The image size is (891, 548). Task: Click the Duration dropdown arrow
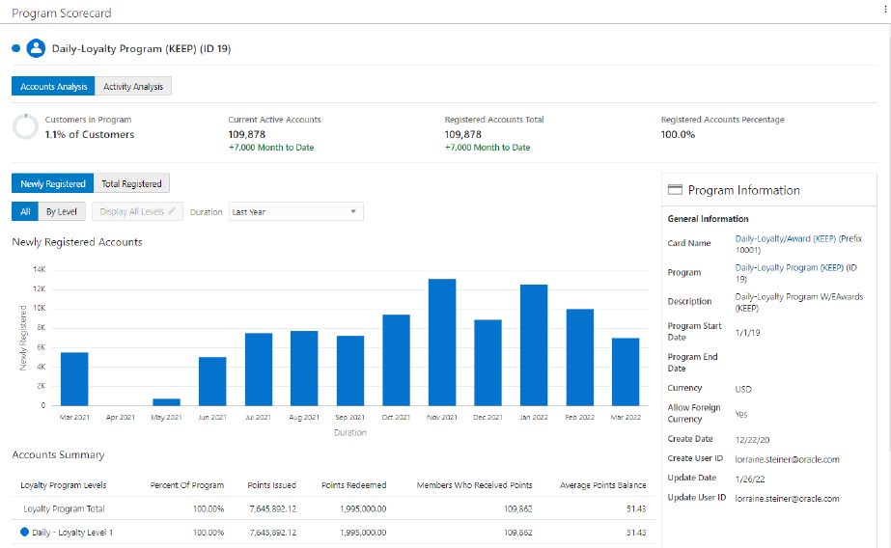[x=353, y=211]
